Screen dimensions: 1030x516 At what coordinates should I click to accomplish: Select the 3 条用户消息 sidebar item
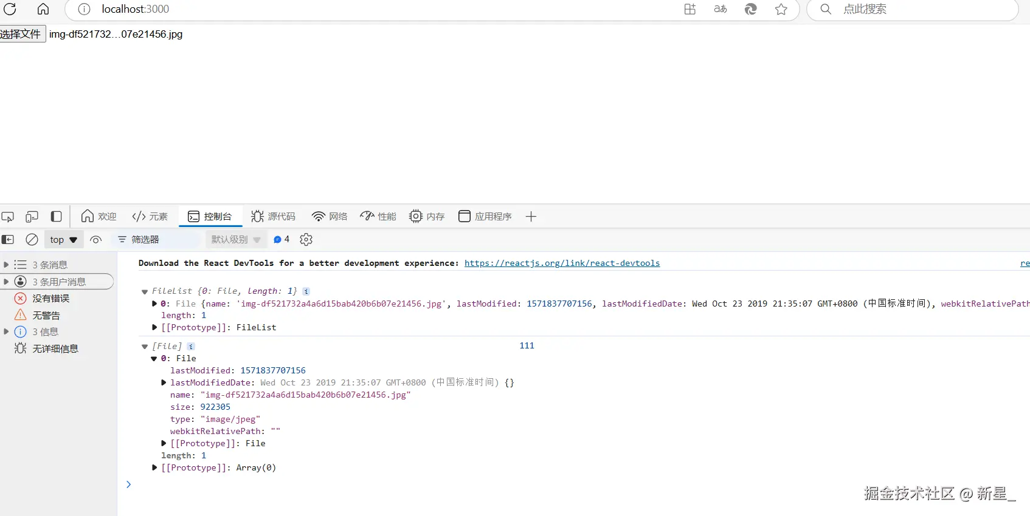(58, 282)
